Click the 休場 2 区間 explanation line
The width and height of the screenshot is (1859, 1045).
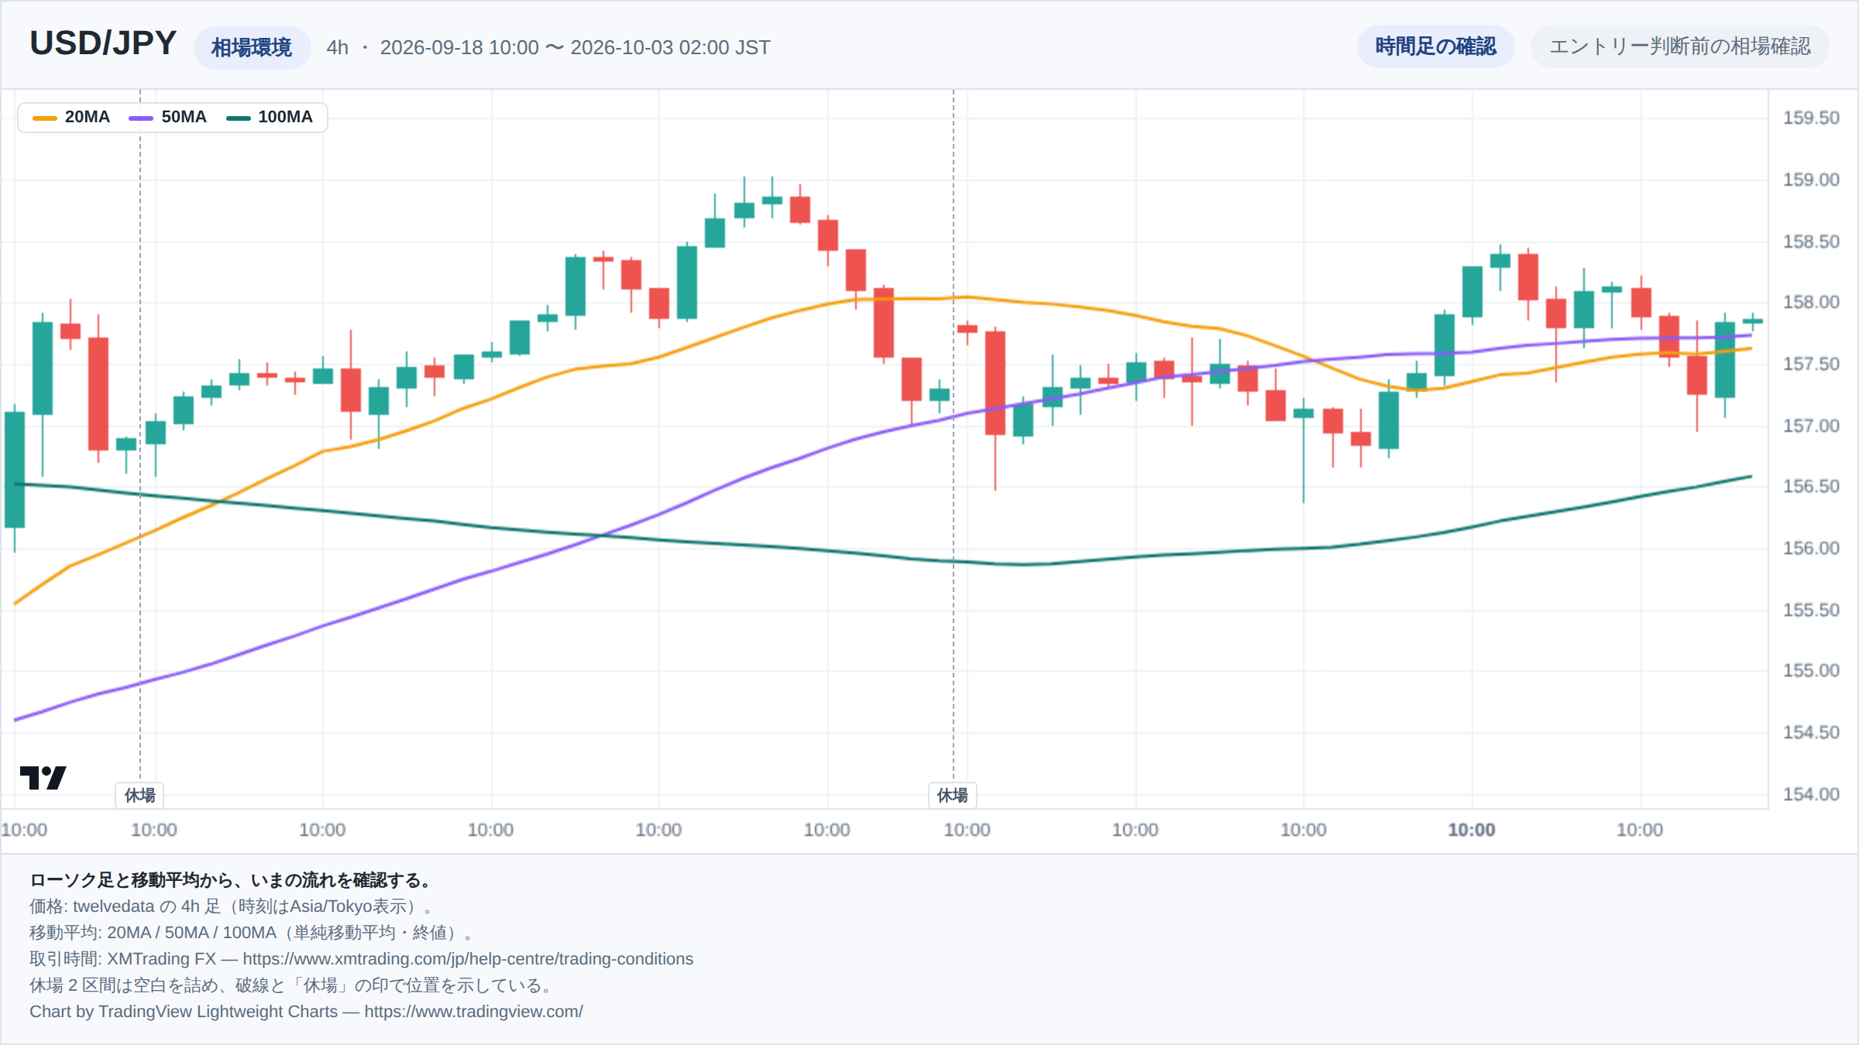click(x=292, y=985)
